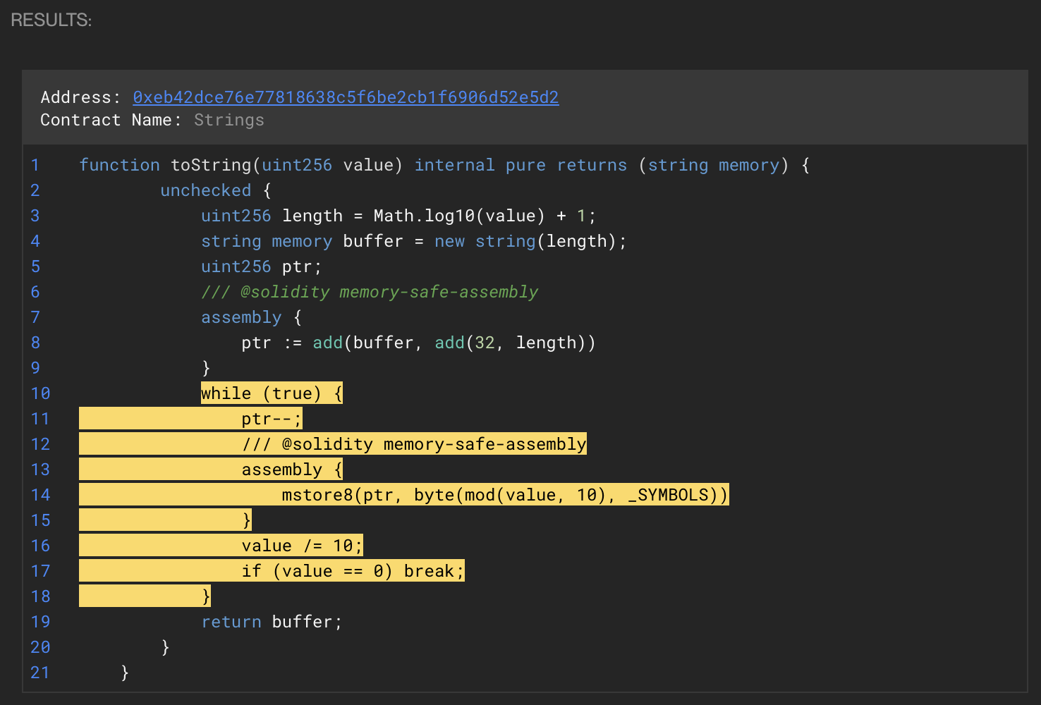Click the RESULTS heading label

51,20
